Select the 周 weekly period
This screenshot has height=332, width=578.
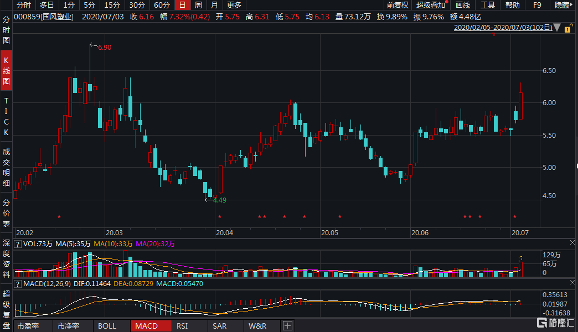coord(198,5)
